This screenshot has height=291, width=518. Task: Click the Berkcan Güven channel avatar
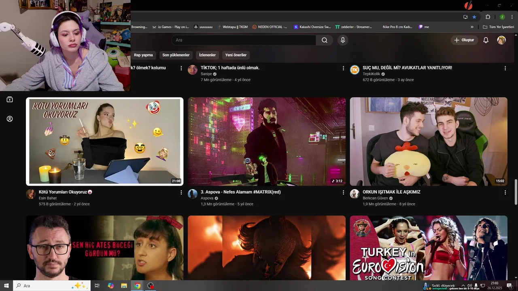355,194
